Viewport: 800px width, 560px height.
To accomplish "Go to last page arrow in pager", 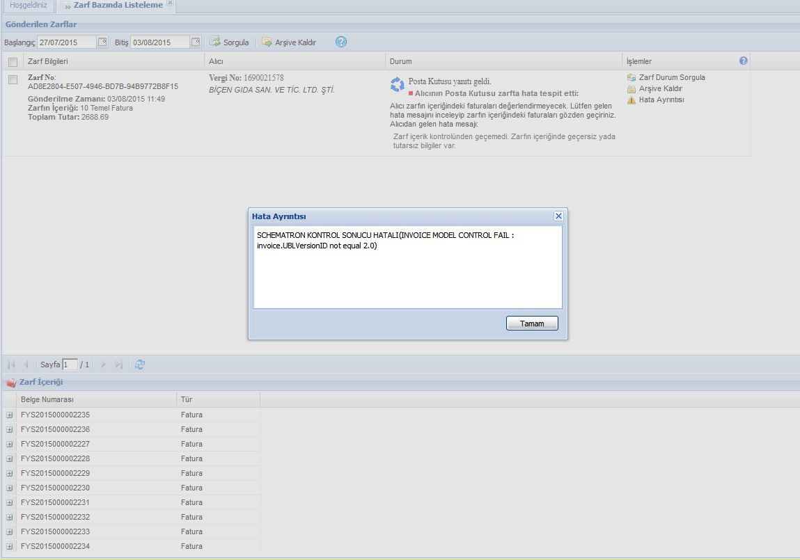I will [x=119, y=365].
